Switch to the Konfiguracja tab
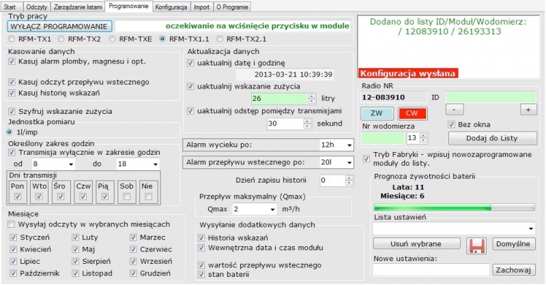Viewport: 546px width, 285px height. click(171, 5)
